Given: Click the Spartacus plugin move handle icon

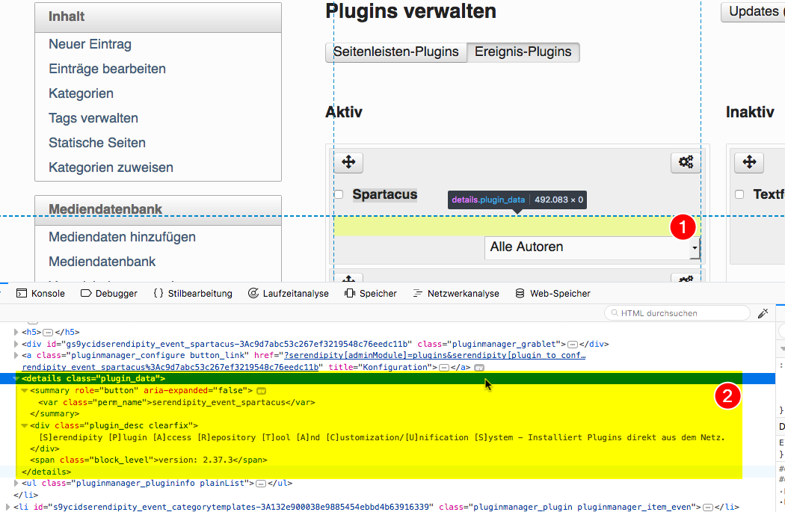Looking at the screenshot, I should click(348, 162).
